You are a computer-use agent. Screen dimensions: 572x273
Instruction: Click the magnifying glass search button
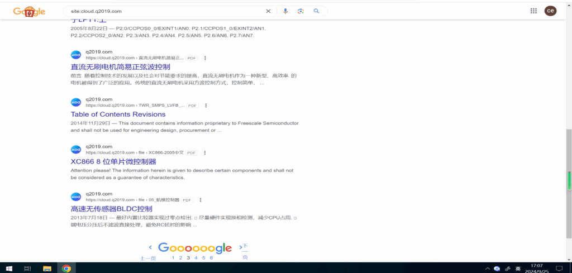click(316, 11)
